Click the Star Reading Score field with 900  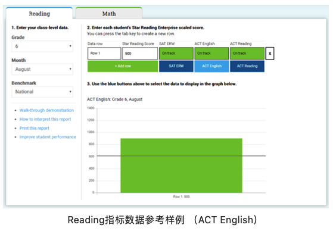click(x=140, y=54)
